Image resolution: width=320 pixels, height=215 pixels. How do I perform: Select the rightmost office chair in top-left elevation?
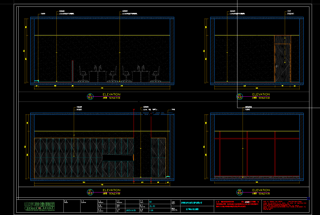coord(156,74)
